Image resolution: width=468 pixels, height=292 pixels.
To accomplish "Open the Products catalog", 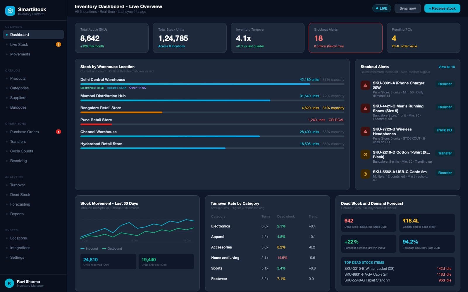I will [x=33, y=78].
